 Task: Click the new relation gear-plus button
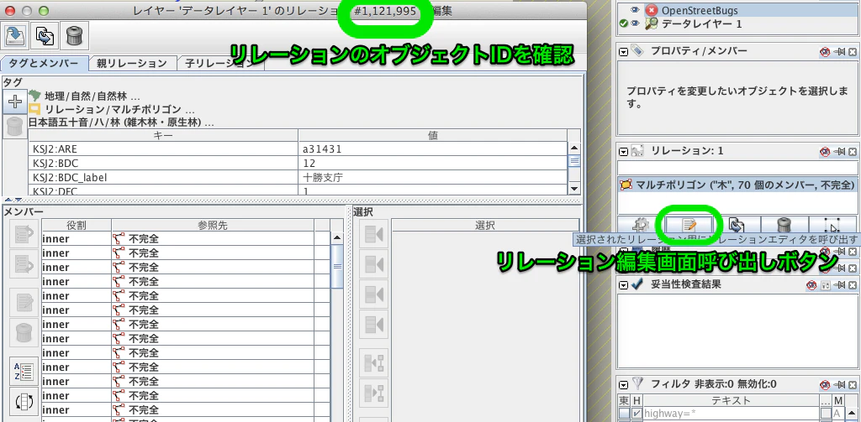click(x=641, y=225)
